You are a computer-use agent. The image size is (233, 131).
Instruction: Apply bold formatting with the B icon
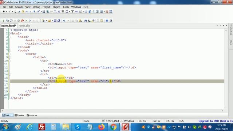click(4, 12)
